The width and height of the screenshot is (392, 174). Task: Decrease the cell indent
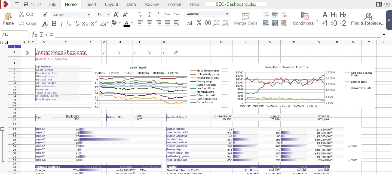(x=176, y=14)
